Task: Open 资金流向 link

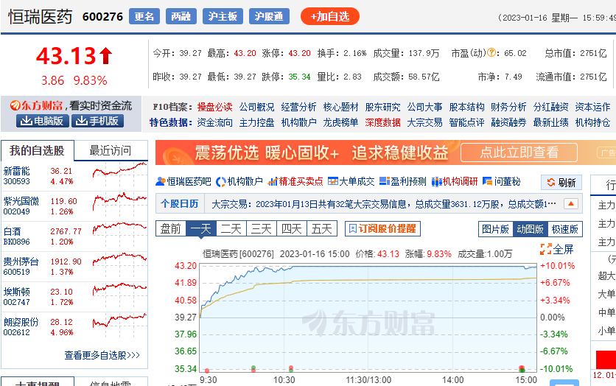Action: pos(215,122)
